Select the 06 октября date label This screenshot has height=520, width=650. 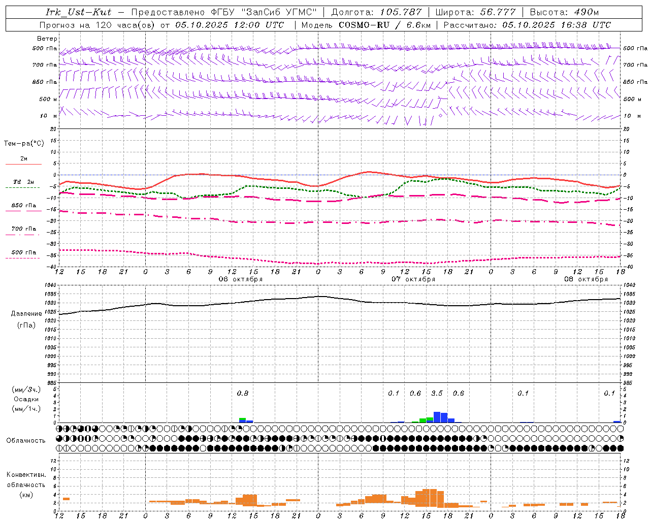(x=241, y=279)
